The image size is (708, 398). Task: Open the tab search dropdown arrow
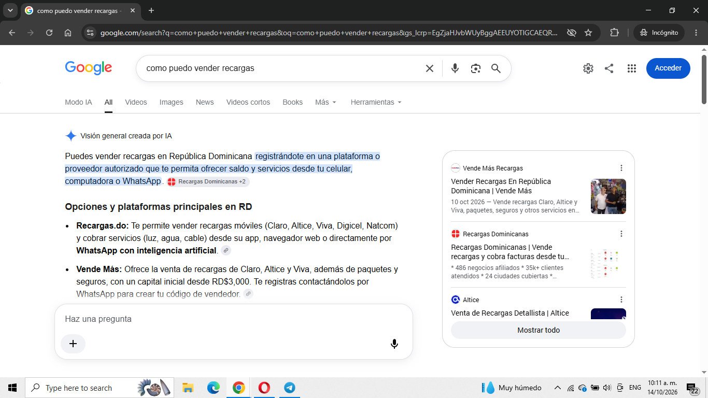[x=10, y=10]
